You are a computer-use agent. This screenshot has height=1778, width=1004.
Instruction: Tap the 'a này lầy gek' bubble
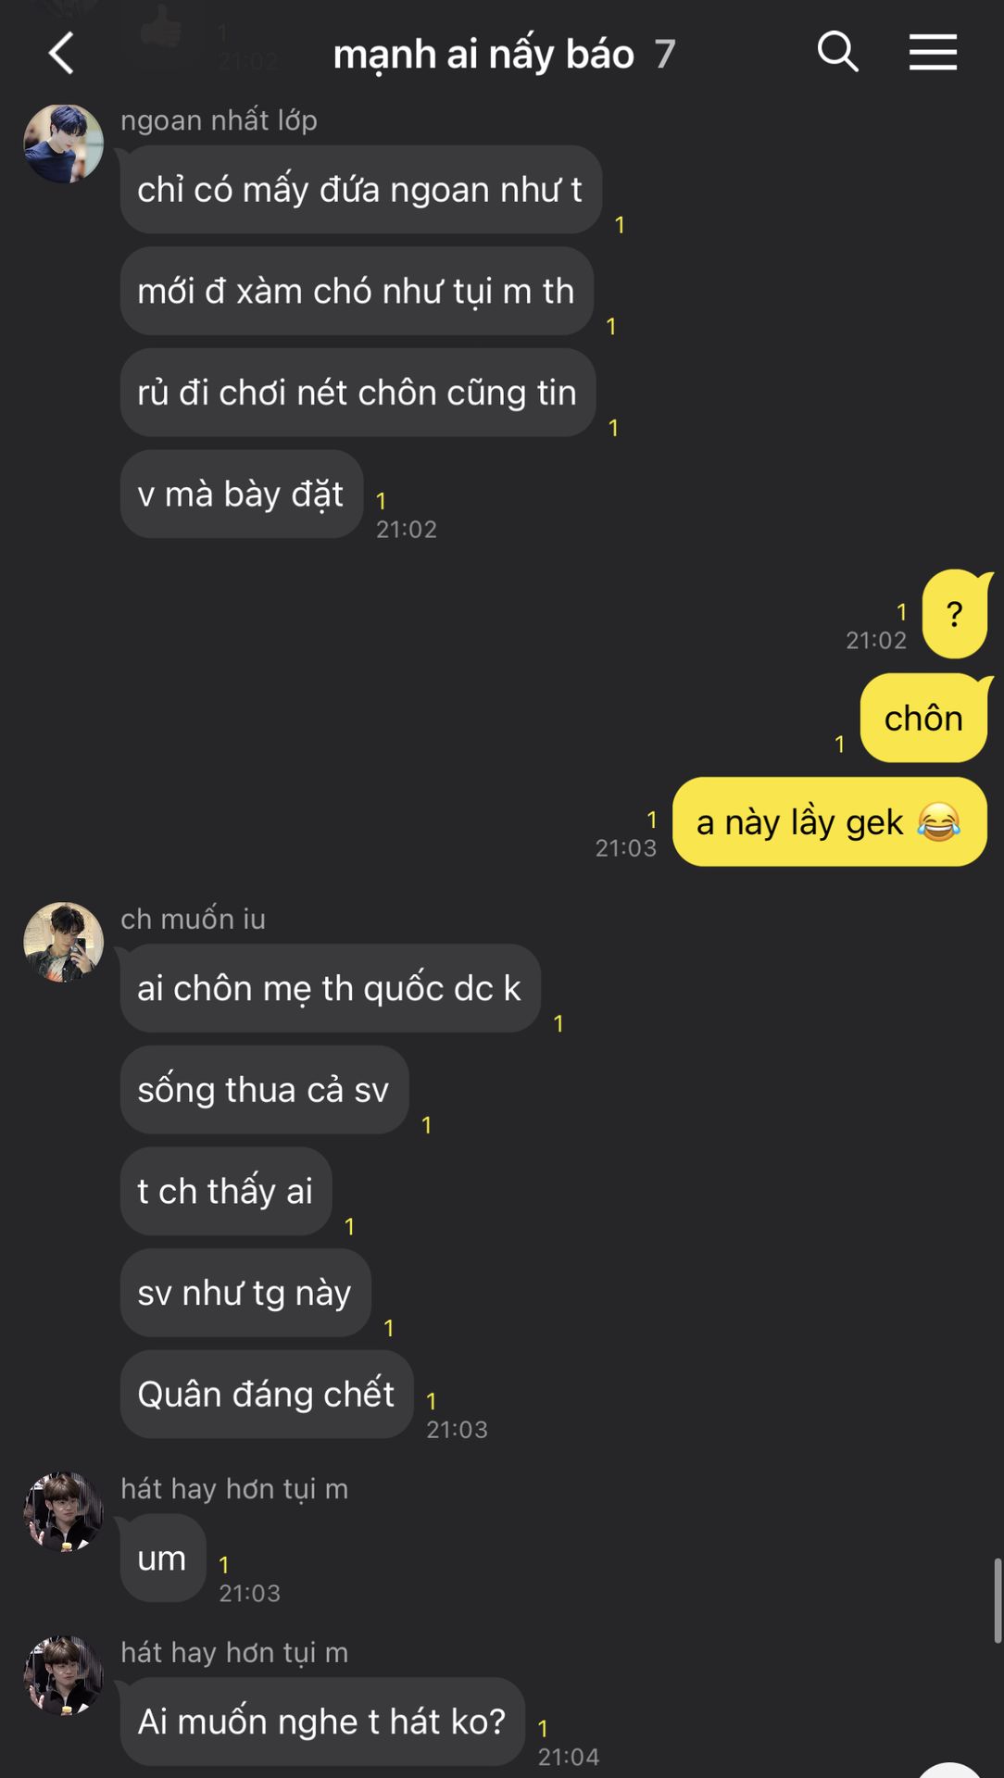[829, 822]
